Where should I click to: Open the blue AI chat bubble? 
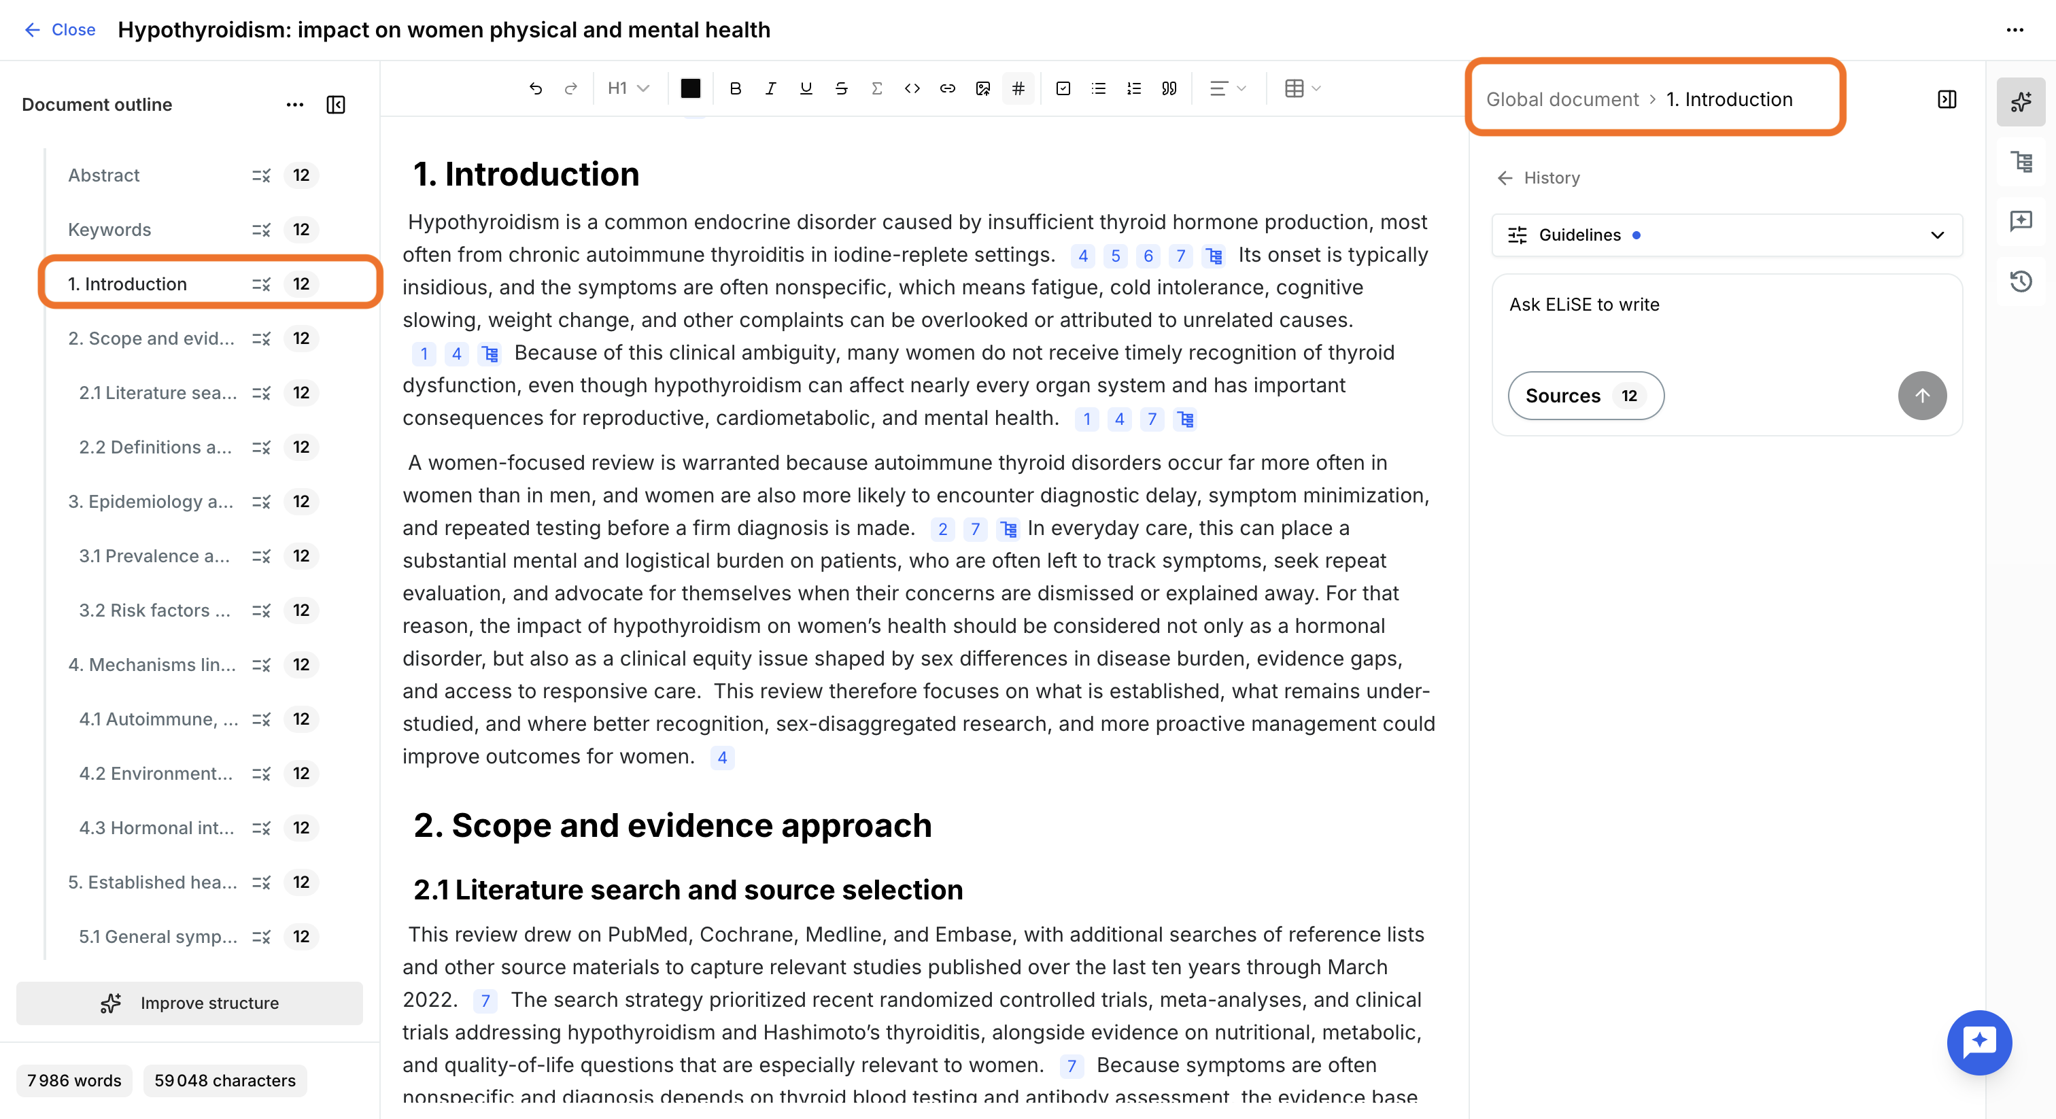[x=1979, y=1042]
